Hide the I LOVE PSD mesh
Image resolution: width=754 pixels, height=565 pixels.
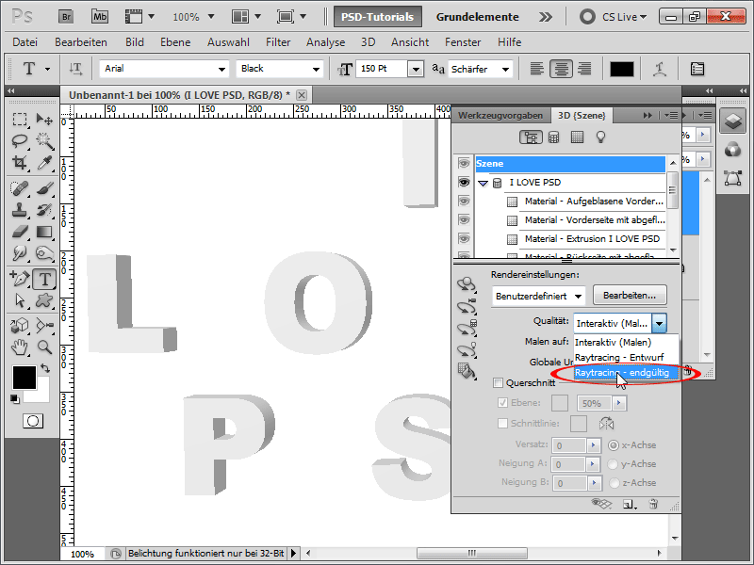pos(464,182)
